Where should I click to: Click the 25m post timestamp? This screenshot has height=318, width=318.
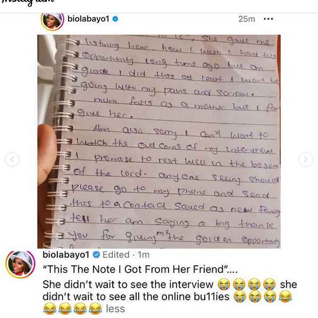point(247,19)
